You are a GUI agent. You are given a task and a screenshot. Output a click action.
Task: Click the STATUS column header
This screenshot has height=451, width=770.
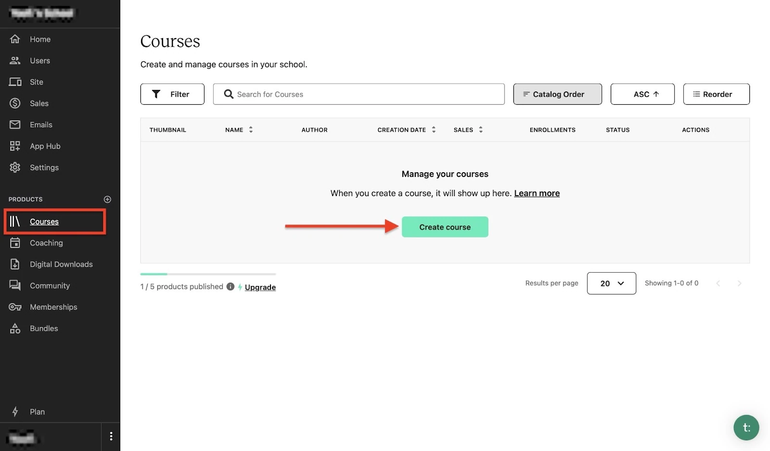point(617,130)
